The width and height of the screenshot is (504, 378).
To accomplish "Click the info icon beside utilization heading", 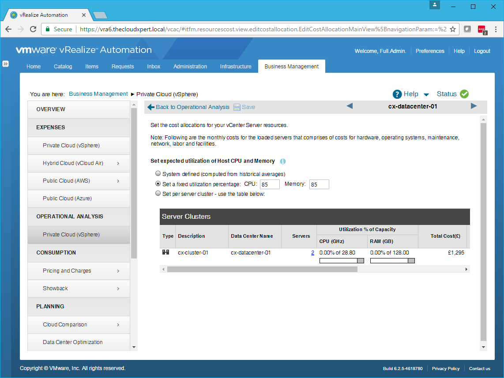I will pos(283,161).
